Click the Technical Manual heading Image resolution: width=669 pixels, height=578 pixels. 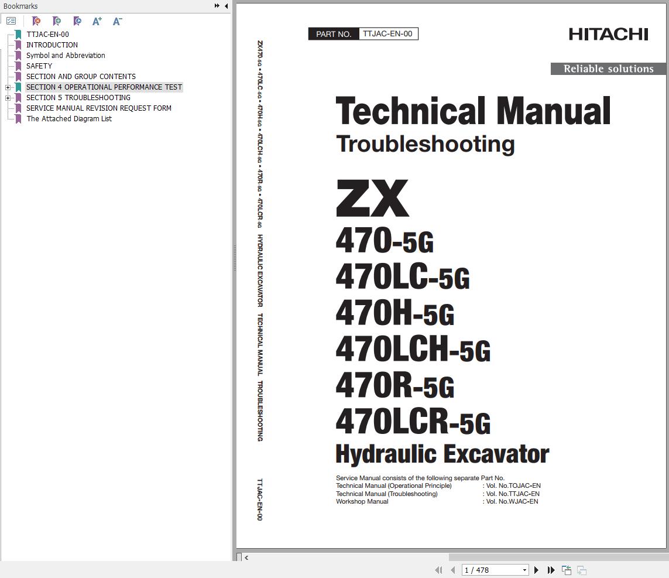(x=473, y=111)
